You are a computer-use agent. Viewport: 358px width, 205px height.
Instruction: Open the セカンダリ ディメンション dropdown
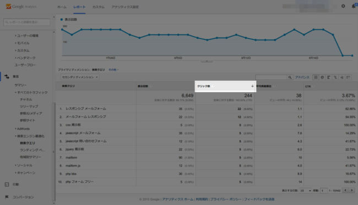click(80, 77)
